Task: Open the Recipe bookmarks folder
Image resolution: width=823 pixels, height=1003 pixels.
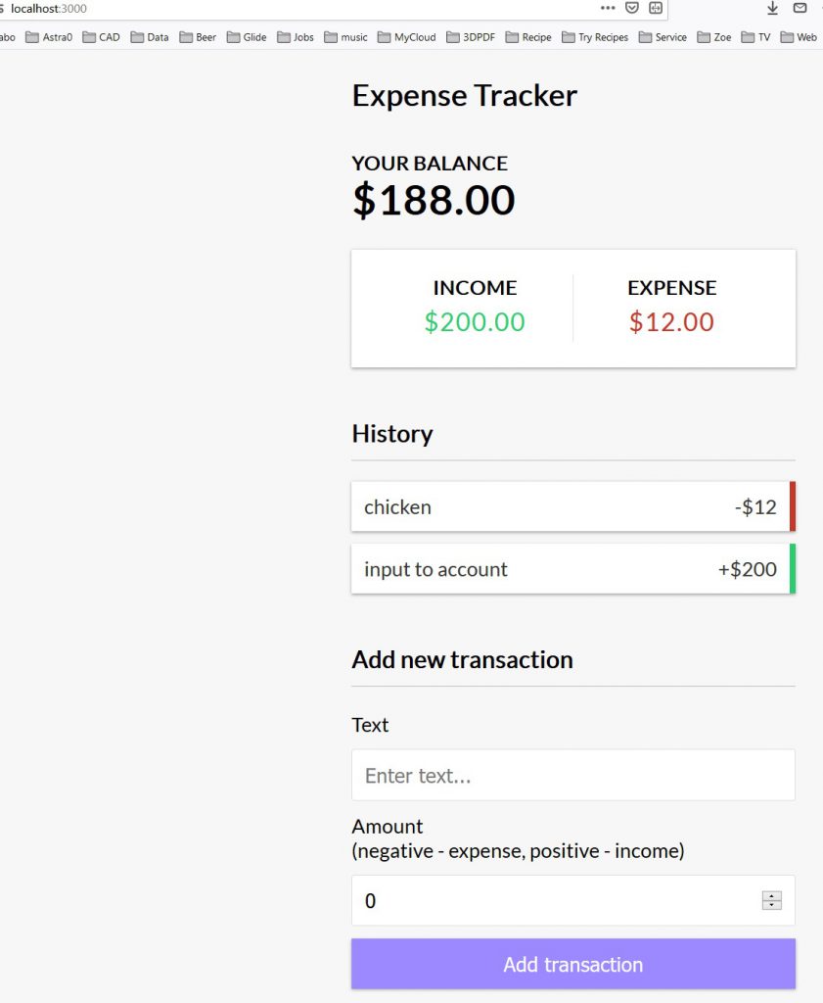Action: (528, 37)
